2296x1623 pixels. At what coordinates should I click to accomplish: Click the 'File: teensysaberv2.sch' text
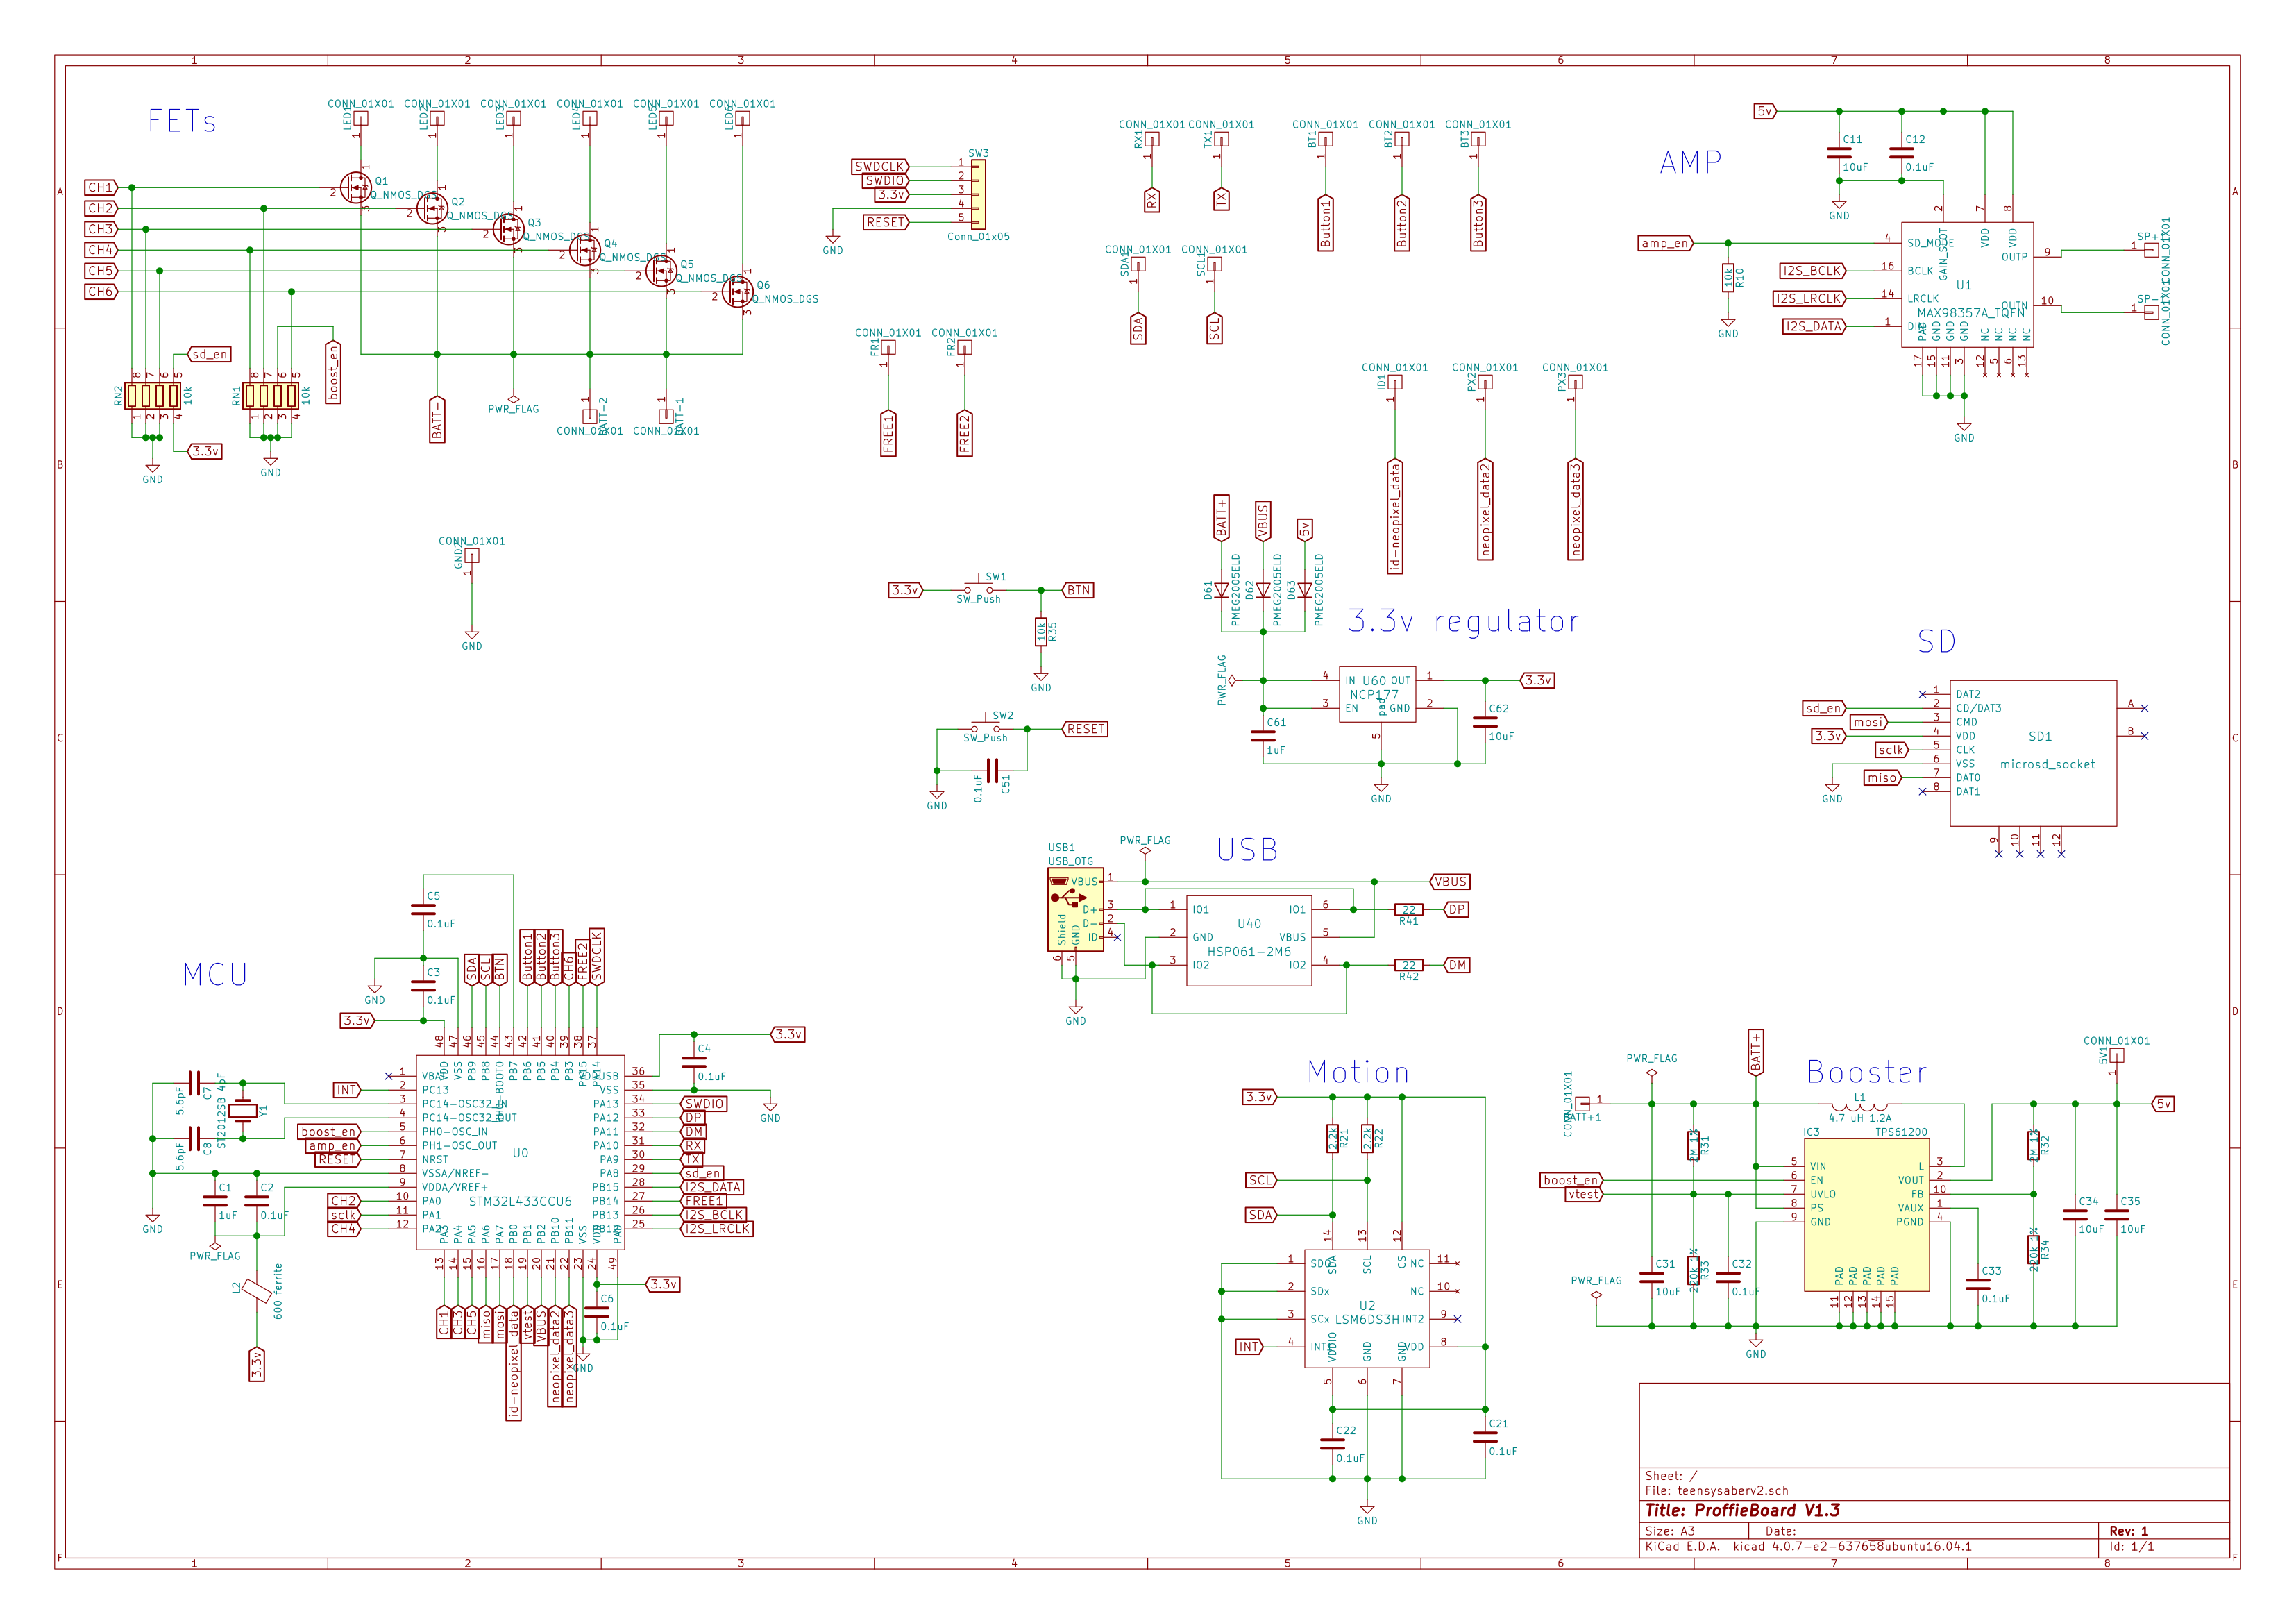pos(1717,1490)
